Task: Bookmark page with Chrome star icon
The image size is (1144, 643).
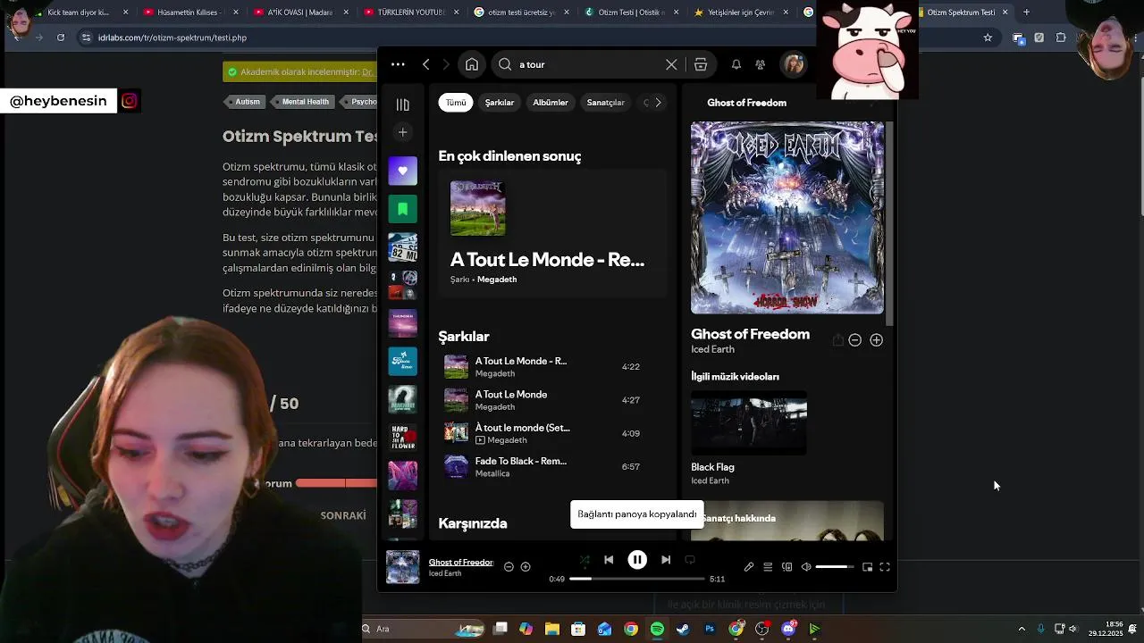Action: pyautogui.click(x=988, y=38)
